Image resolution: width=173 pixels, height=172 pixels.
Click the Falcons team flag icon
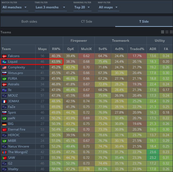pyautogui.click(x=4, y=56)
